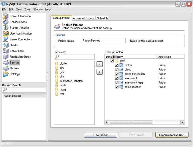Collapse the gimf backup content node
This screenshot has width=193, height=147.
tap(107, 61)
